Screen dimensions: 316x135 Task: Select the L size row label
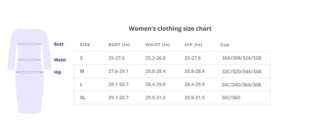[x=81, y=84]
